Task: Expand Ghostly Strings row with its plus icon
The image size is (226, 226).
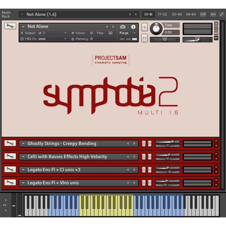Action: click(216, 146)
